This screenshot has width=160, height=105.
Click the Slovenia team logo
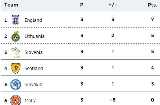pos(16,52)
